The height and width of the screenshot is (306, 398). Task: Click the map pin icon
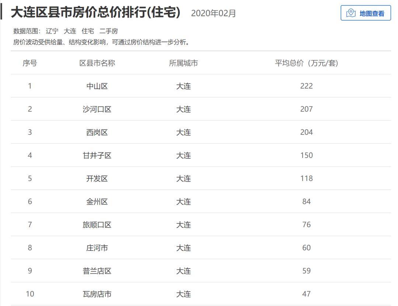pyautogui.click(x=351, y=14)
